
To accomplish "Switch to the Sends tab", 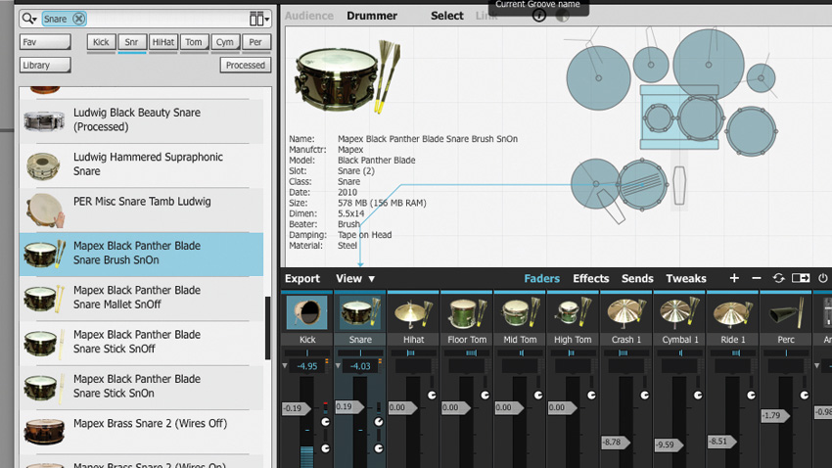I will 637,279.
